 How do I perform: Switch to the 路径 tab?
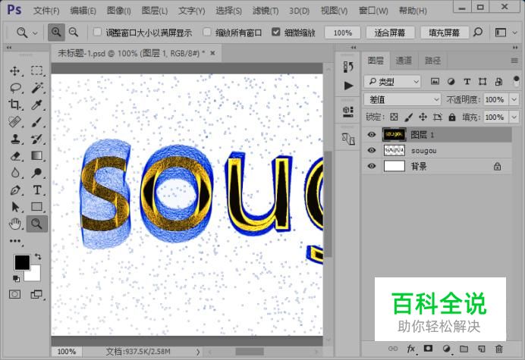[432, 61]
